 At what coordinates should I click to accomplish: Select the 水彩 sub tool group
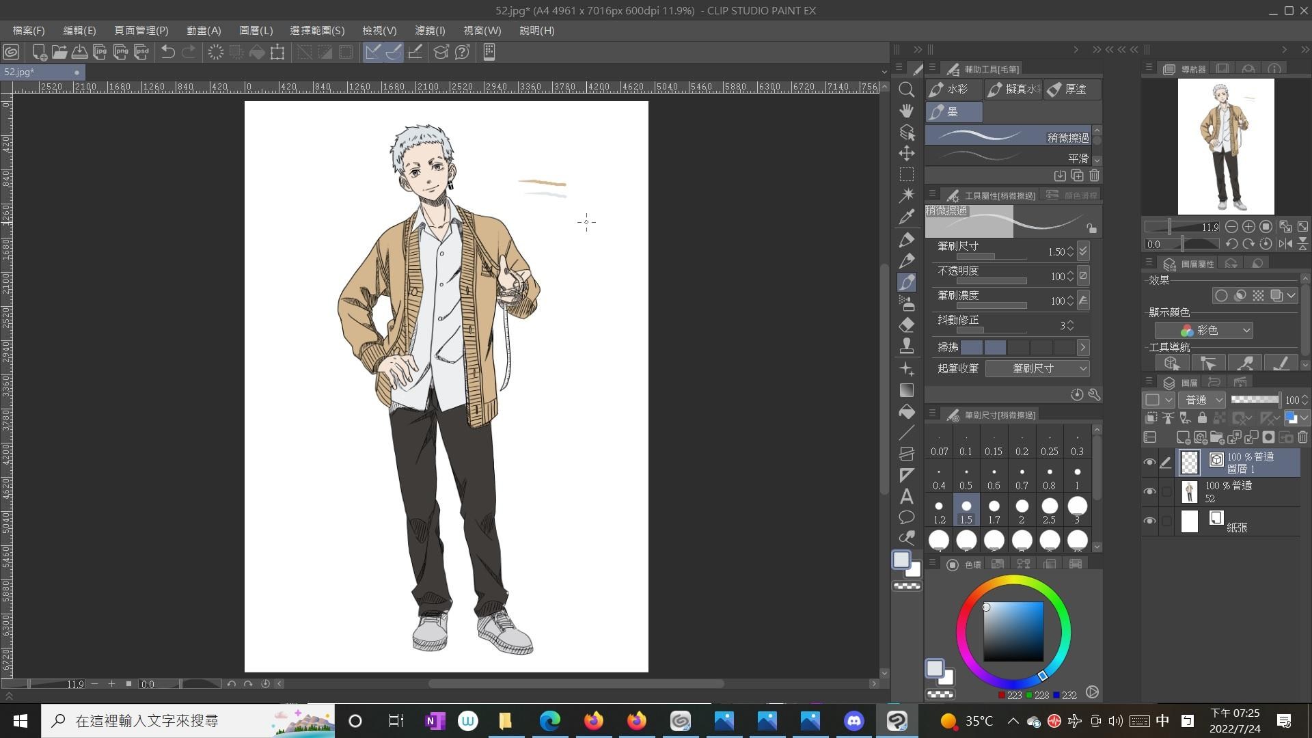click(954, 90)
